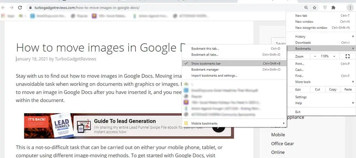This screenshot has height=158, width=356.
Task: Click the arrow button on the ad banner
Action: pyautogui.click(x=219, y=127)
